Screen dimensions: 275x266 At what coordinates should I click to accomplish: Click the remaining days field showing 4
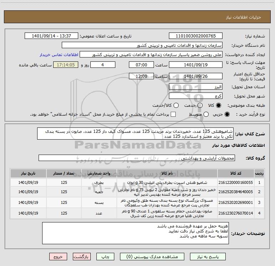[103, 65]
